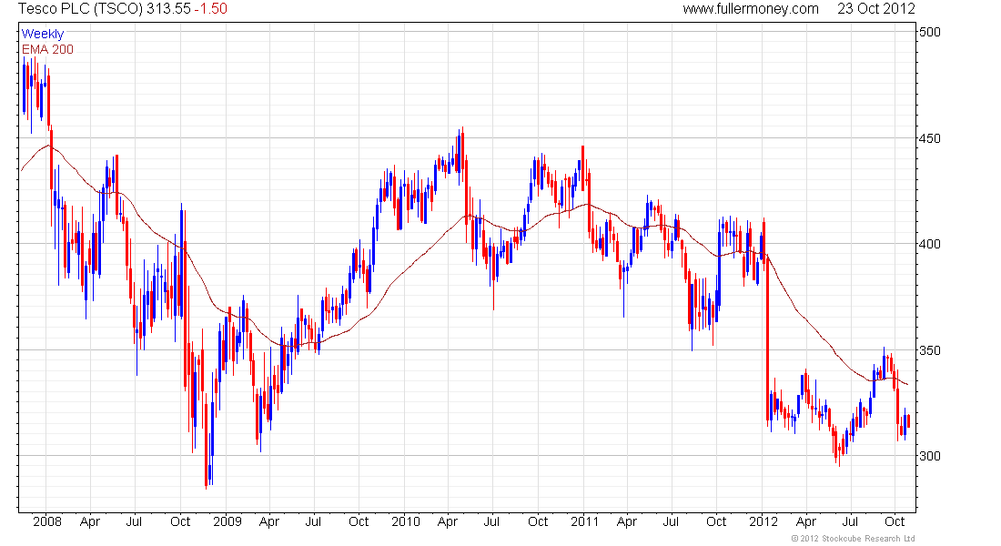Select the 313.55 last price value
Image resolution: width=1001 pixels, height=546 pixels.
click(168, 9)
